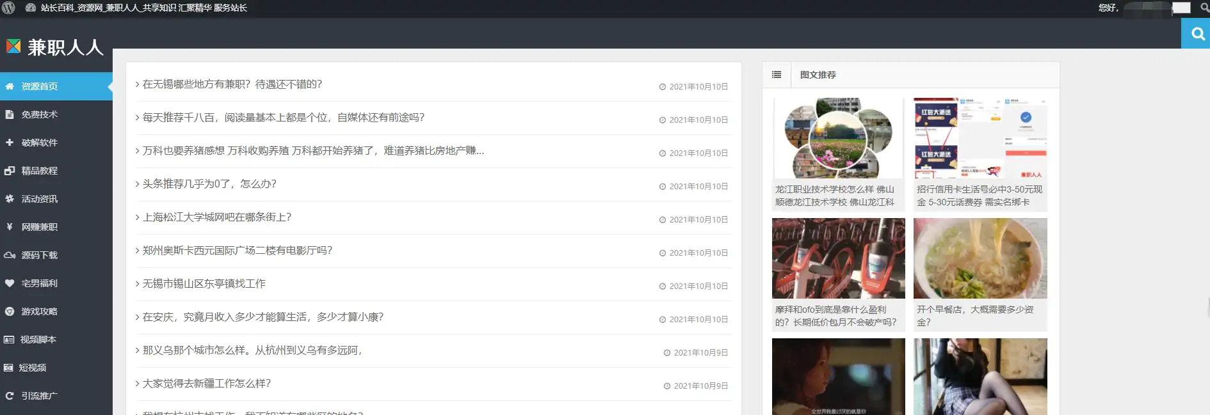Click the icon beside 活动资讯
This screenshot has width=1210, height=415.
click(10, 199)
